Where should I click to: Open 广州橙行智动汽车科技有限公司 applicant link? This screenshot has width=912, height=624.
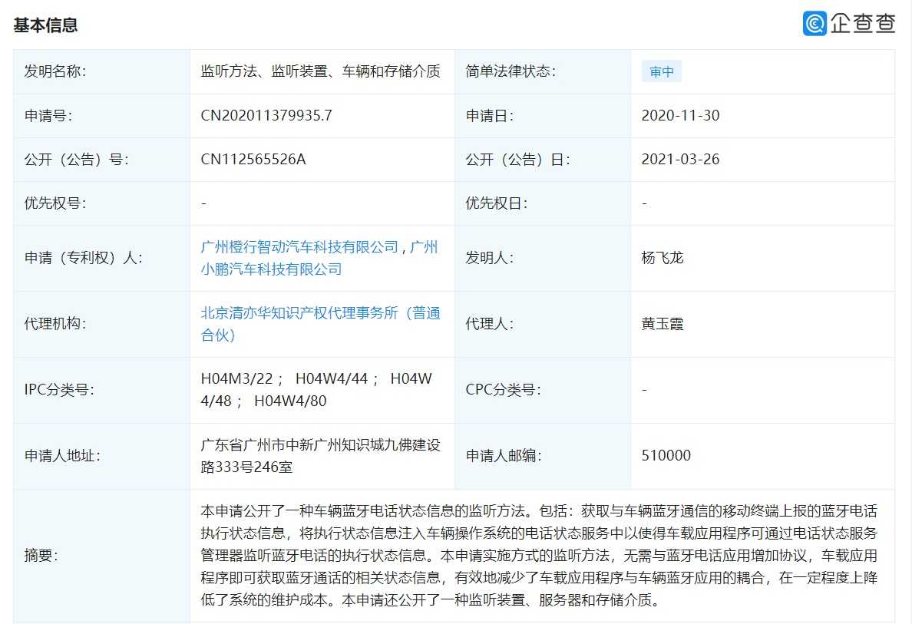[299, 247]
